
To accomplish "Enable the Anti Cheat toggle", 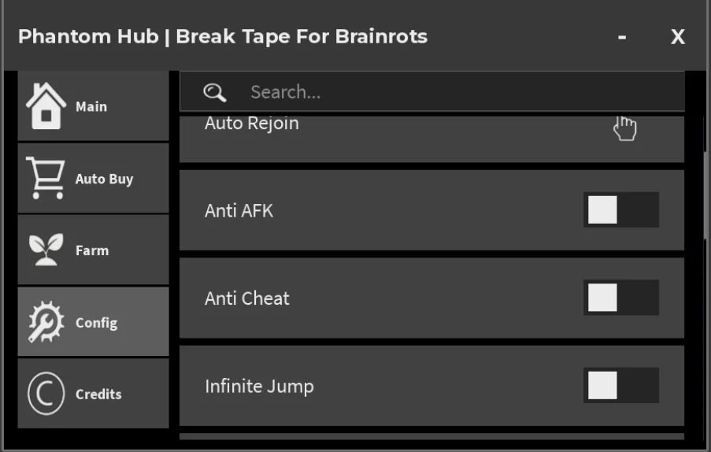I will click(x=620, y=298).
